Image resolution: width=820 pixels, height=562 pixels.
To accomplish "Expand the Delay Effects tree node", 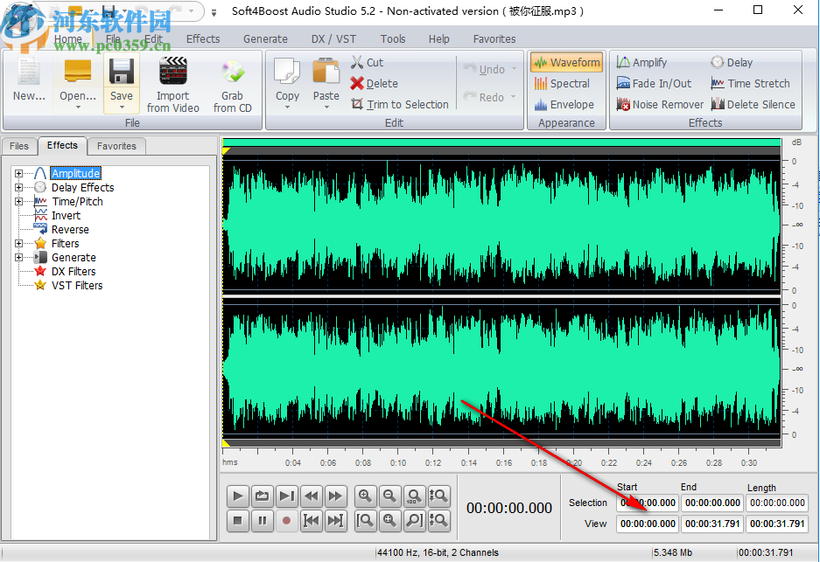I will point(19,187).
